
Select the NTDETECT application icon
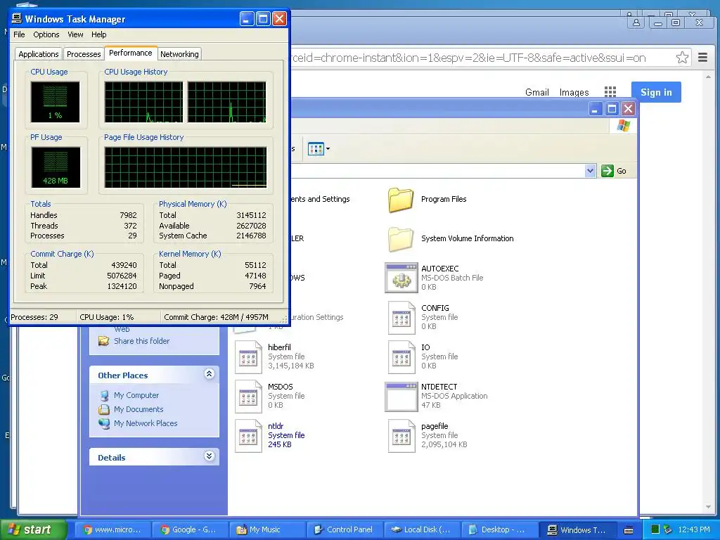click(x=401, y=397)
